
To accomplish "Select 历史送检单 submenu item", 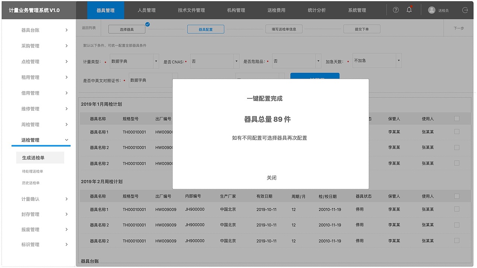I will pyautogui.click(x=31, y=183).
